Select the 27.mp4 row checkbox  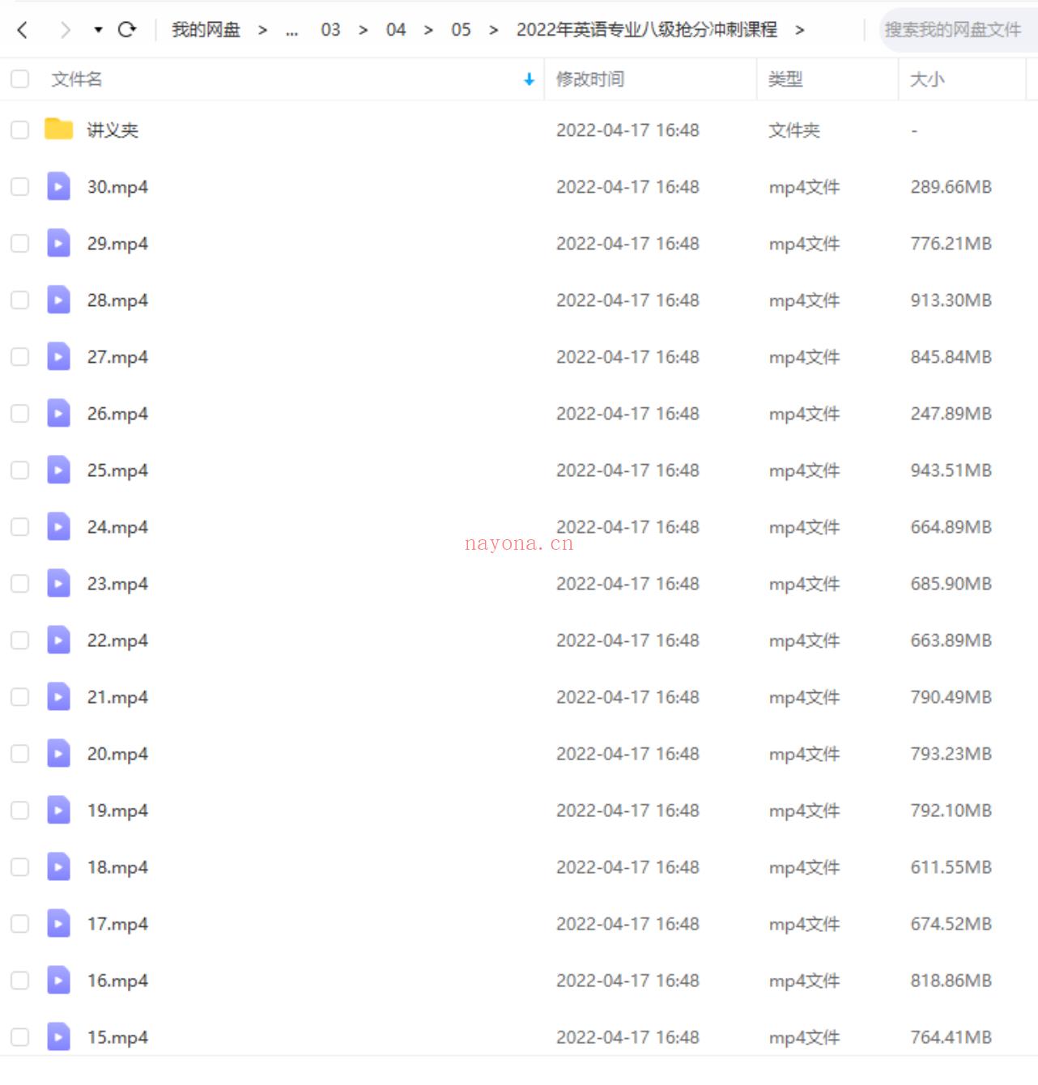point(20,356)
